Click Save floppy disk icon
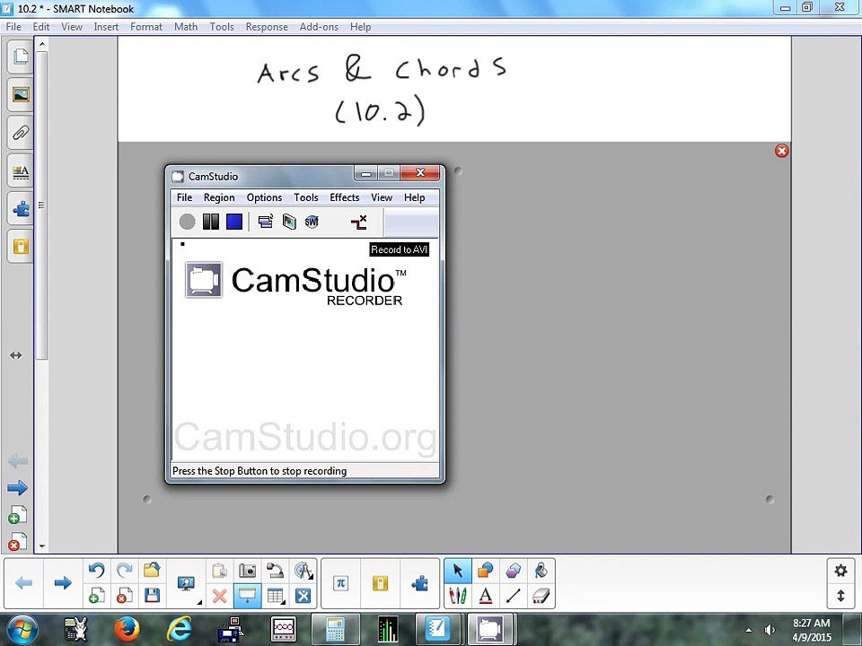The image size is (862, 646). tap(152, 596)
